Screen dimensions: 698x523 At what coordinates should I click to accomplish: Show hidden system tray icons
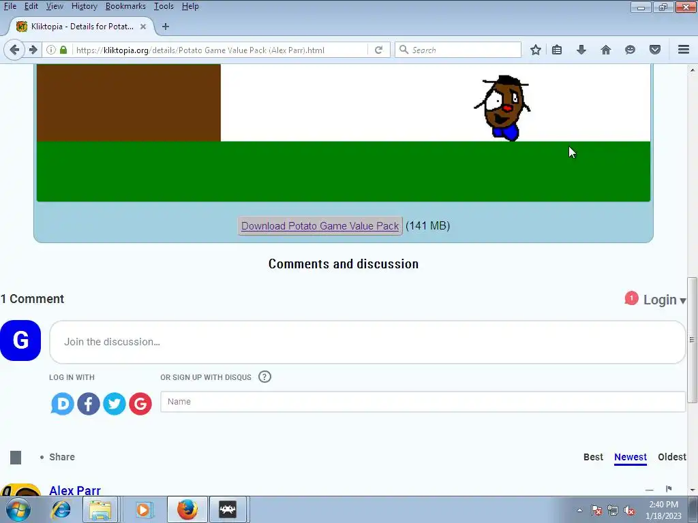[579, 510]
